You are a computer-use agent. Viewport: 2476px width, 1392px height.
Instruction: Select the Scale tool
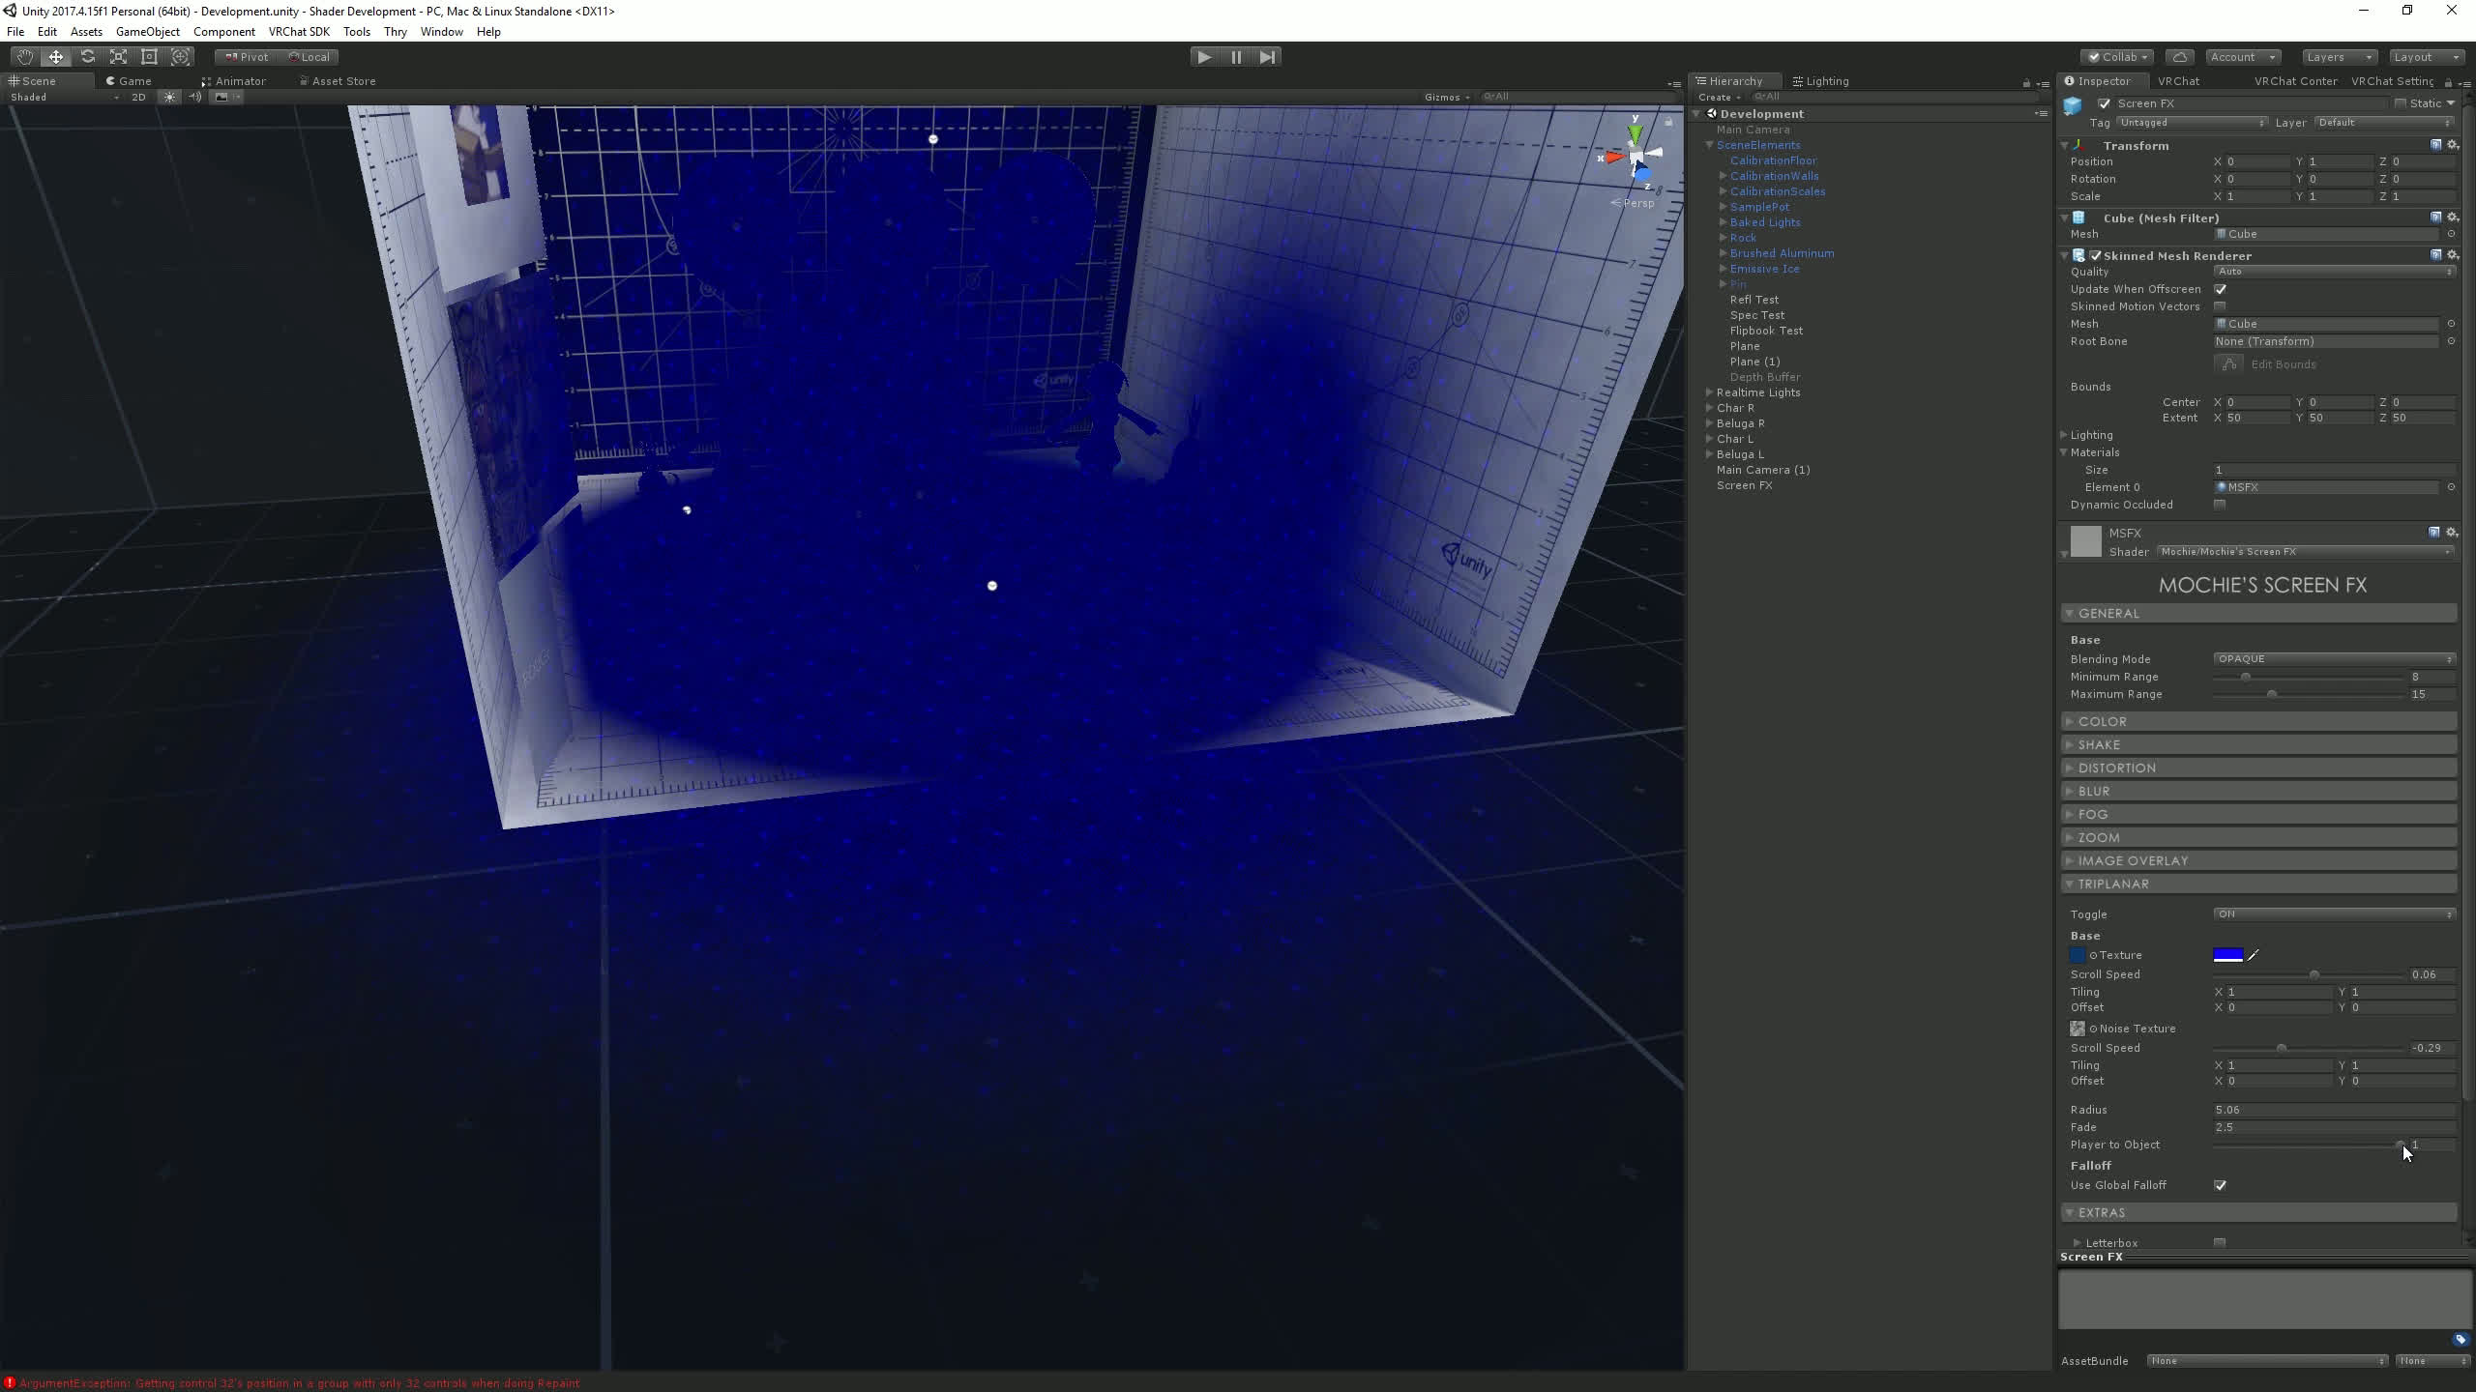point(118,56)
